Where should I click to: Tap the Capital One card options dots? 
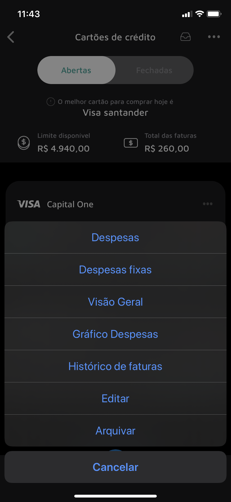(208, 204)
